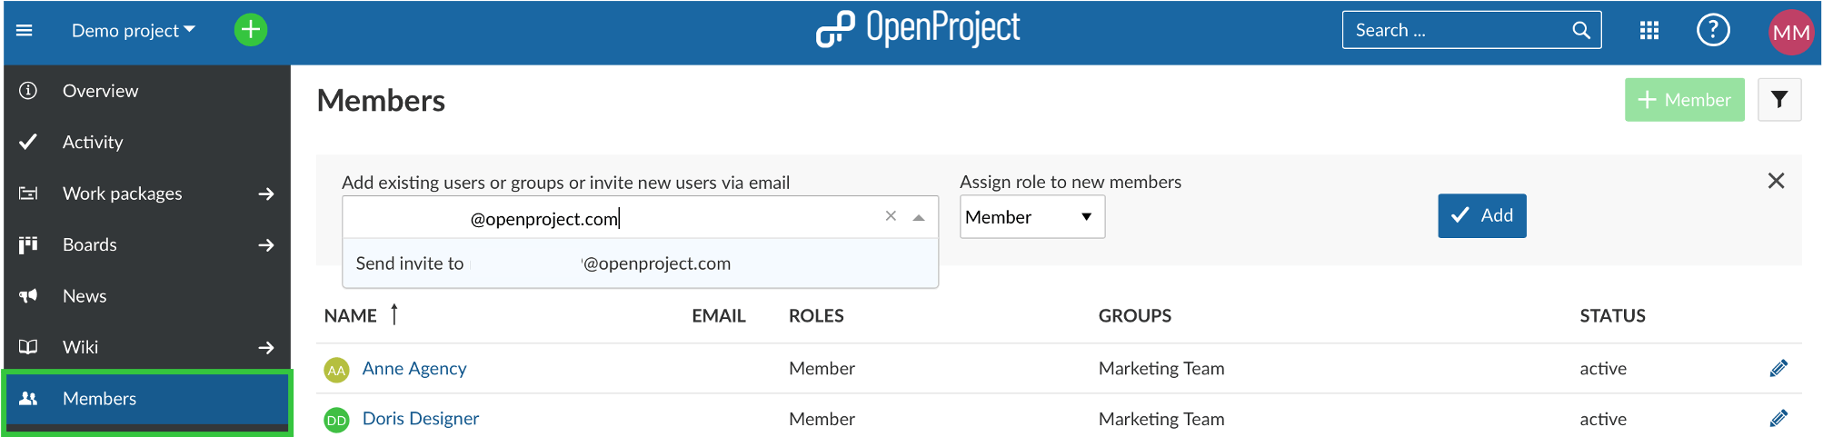Go to Activity in the sidebar

[93, 142]
